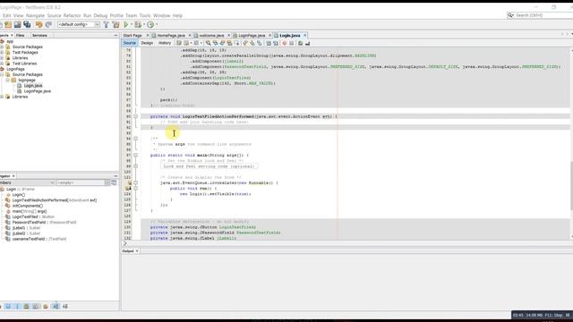Viewport: 573px width, 322px height.
Task: Select initComponents() in the Navigator
Action: (28, 206)
